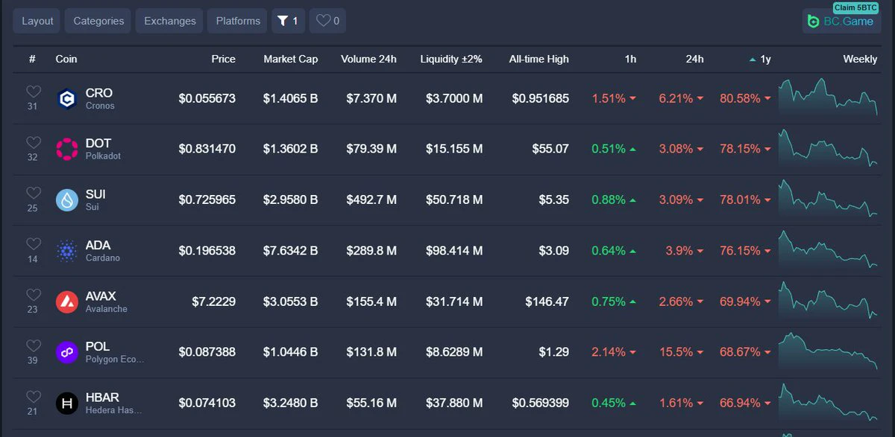
Task: Sort by the # rank column
Action: [32, 59]
